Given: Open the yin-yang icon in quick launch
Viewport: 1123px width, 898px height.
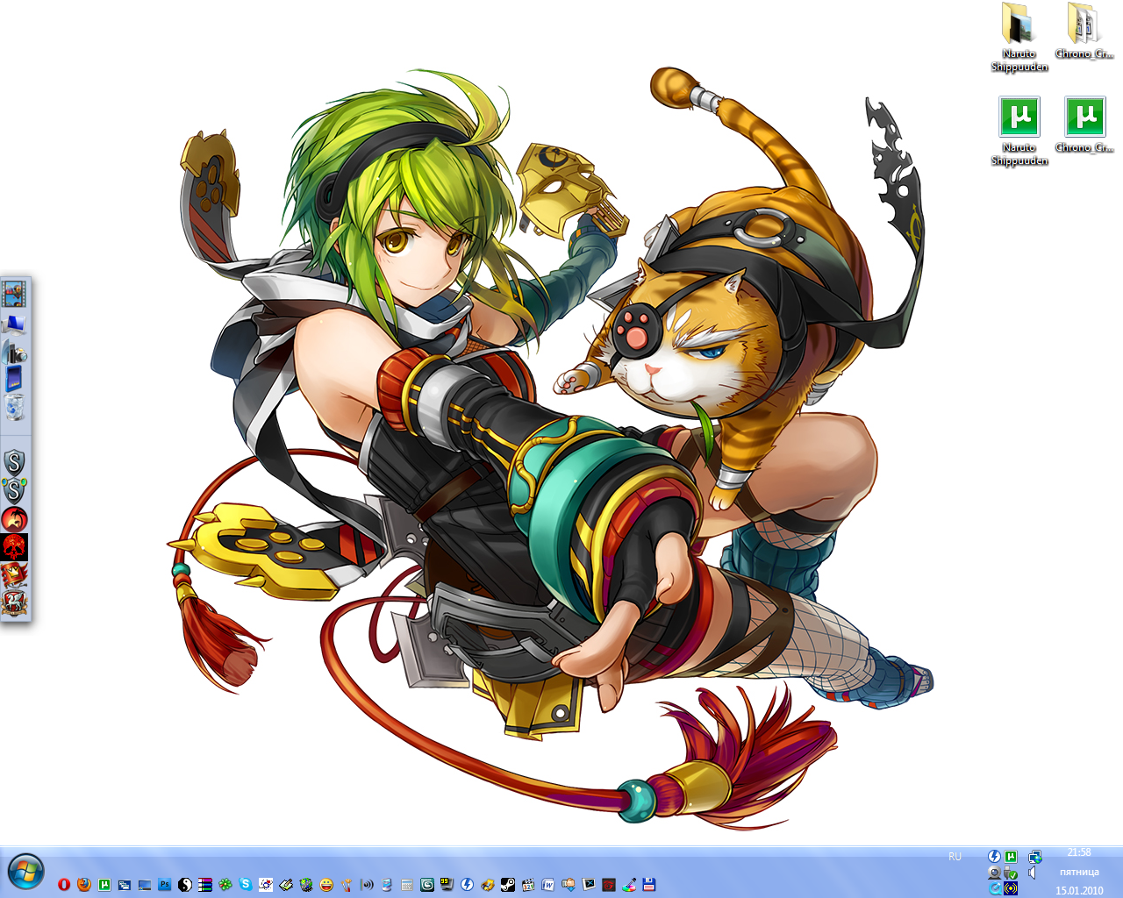Looking at the screenshot, I should (185, 885).
